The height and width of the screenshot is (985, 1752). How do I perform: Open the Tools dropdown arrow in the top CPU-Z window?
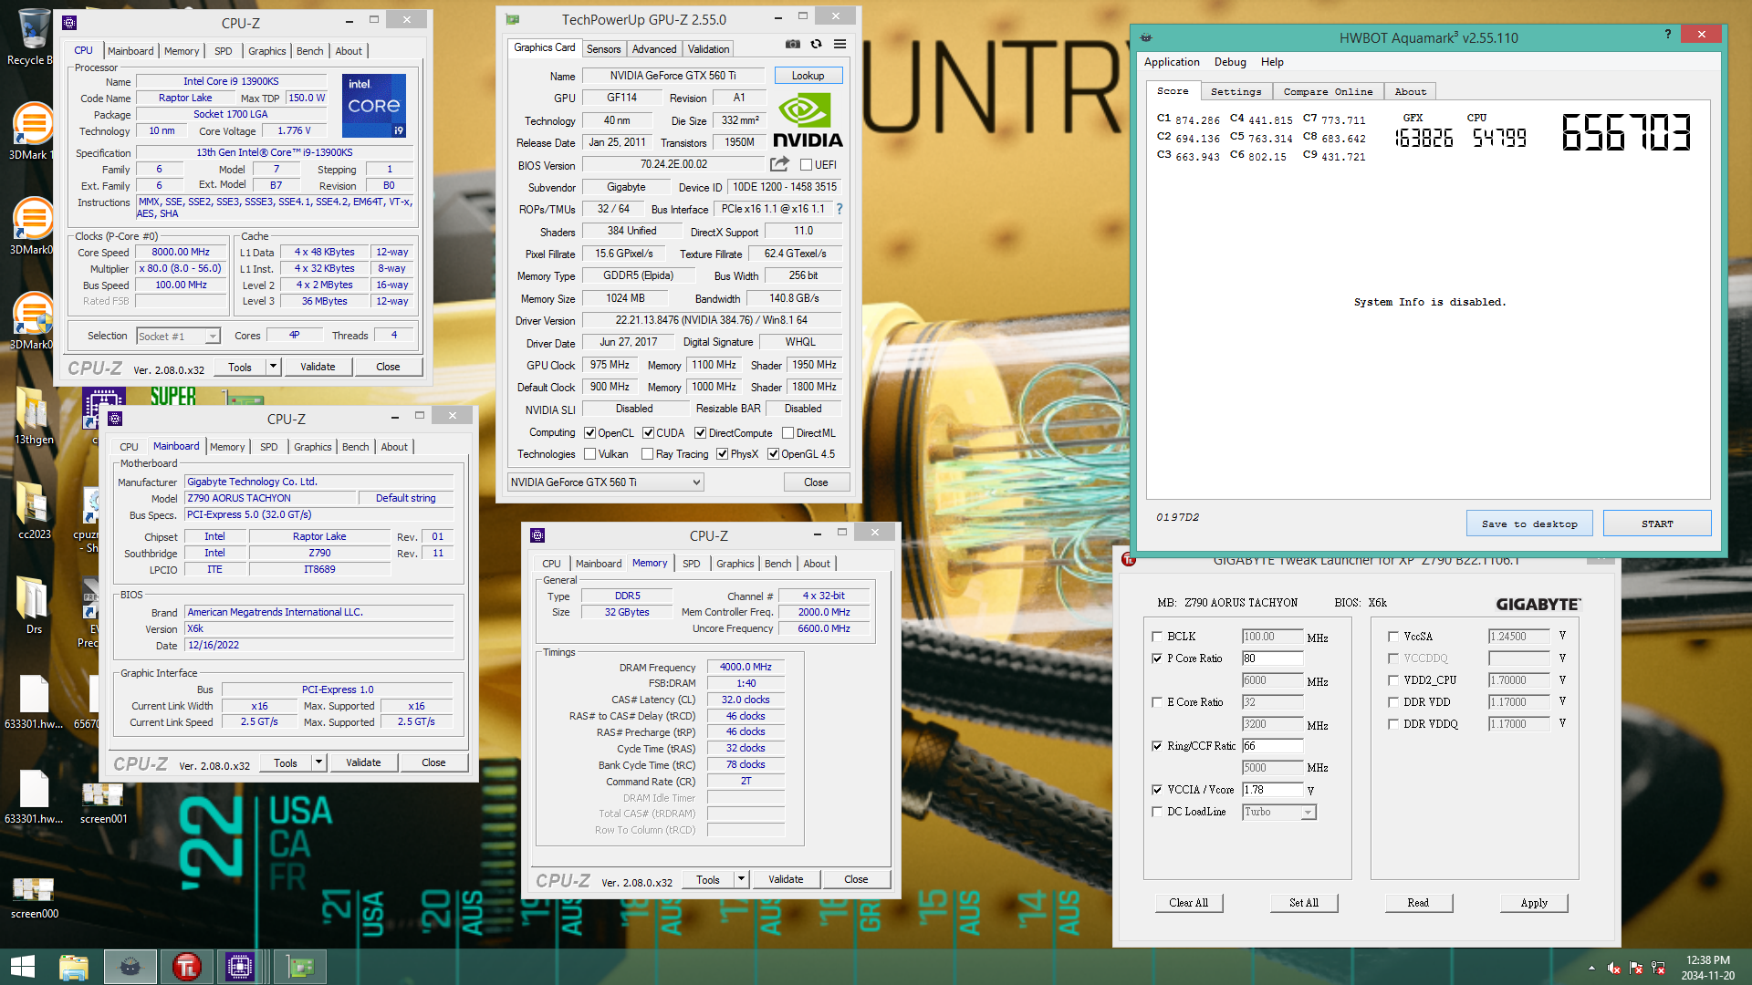[x=272, y=367]
